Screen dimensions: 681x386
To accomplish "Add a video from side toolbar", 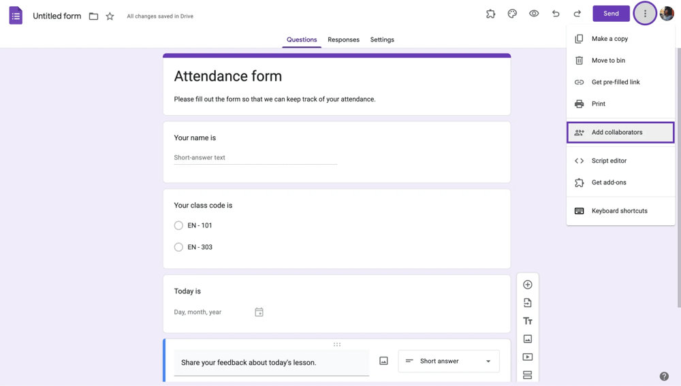I will tap(527, 357).
